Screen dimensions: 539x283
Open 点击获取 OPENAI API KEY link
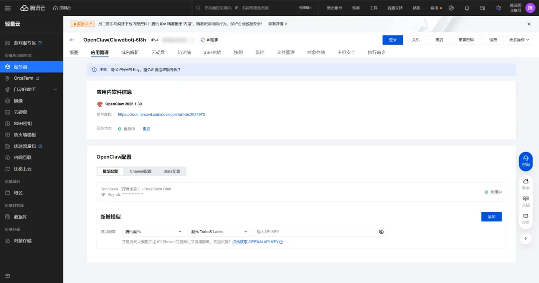click(x=258, y=242)
